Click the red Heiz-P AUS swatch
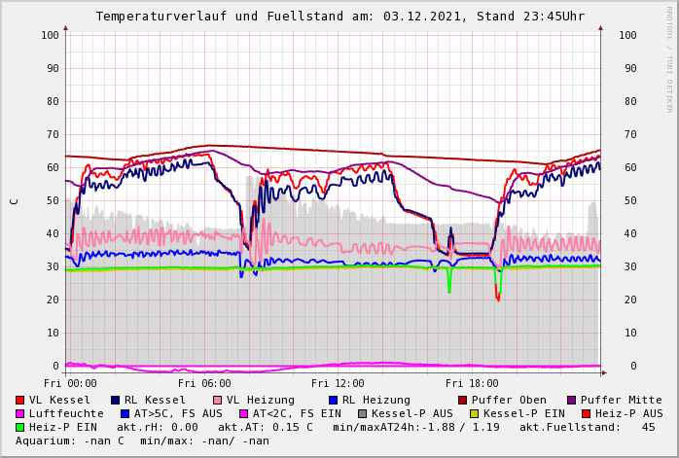679x458 pixels. point(586,413)
